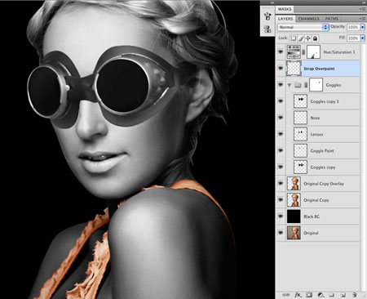Open the Opacity slider dropdown arrow
The height and width of the screenshot is (299, 367).
click(362, 27)
